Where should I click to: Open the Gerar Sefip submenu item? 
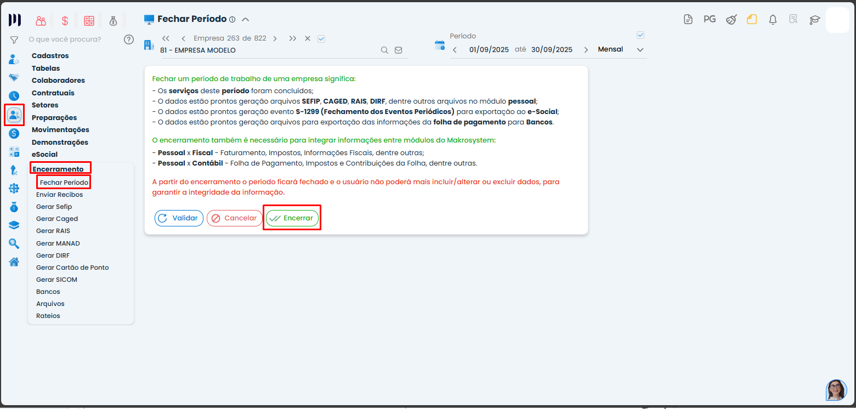pos(54,207)
